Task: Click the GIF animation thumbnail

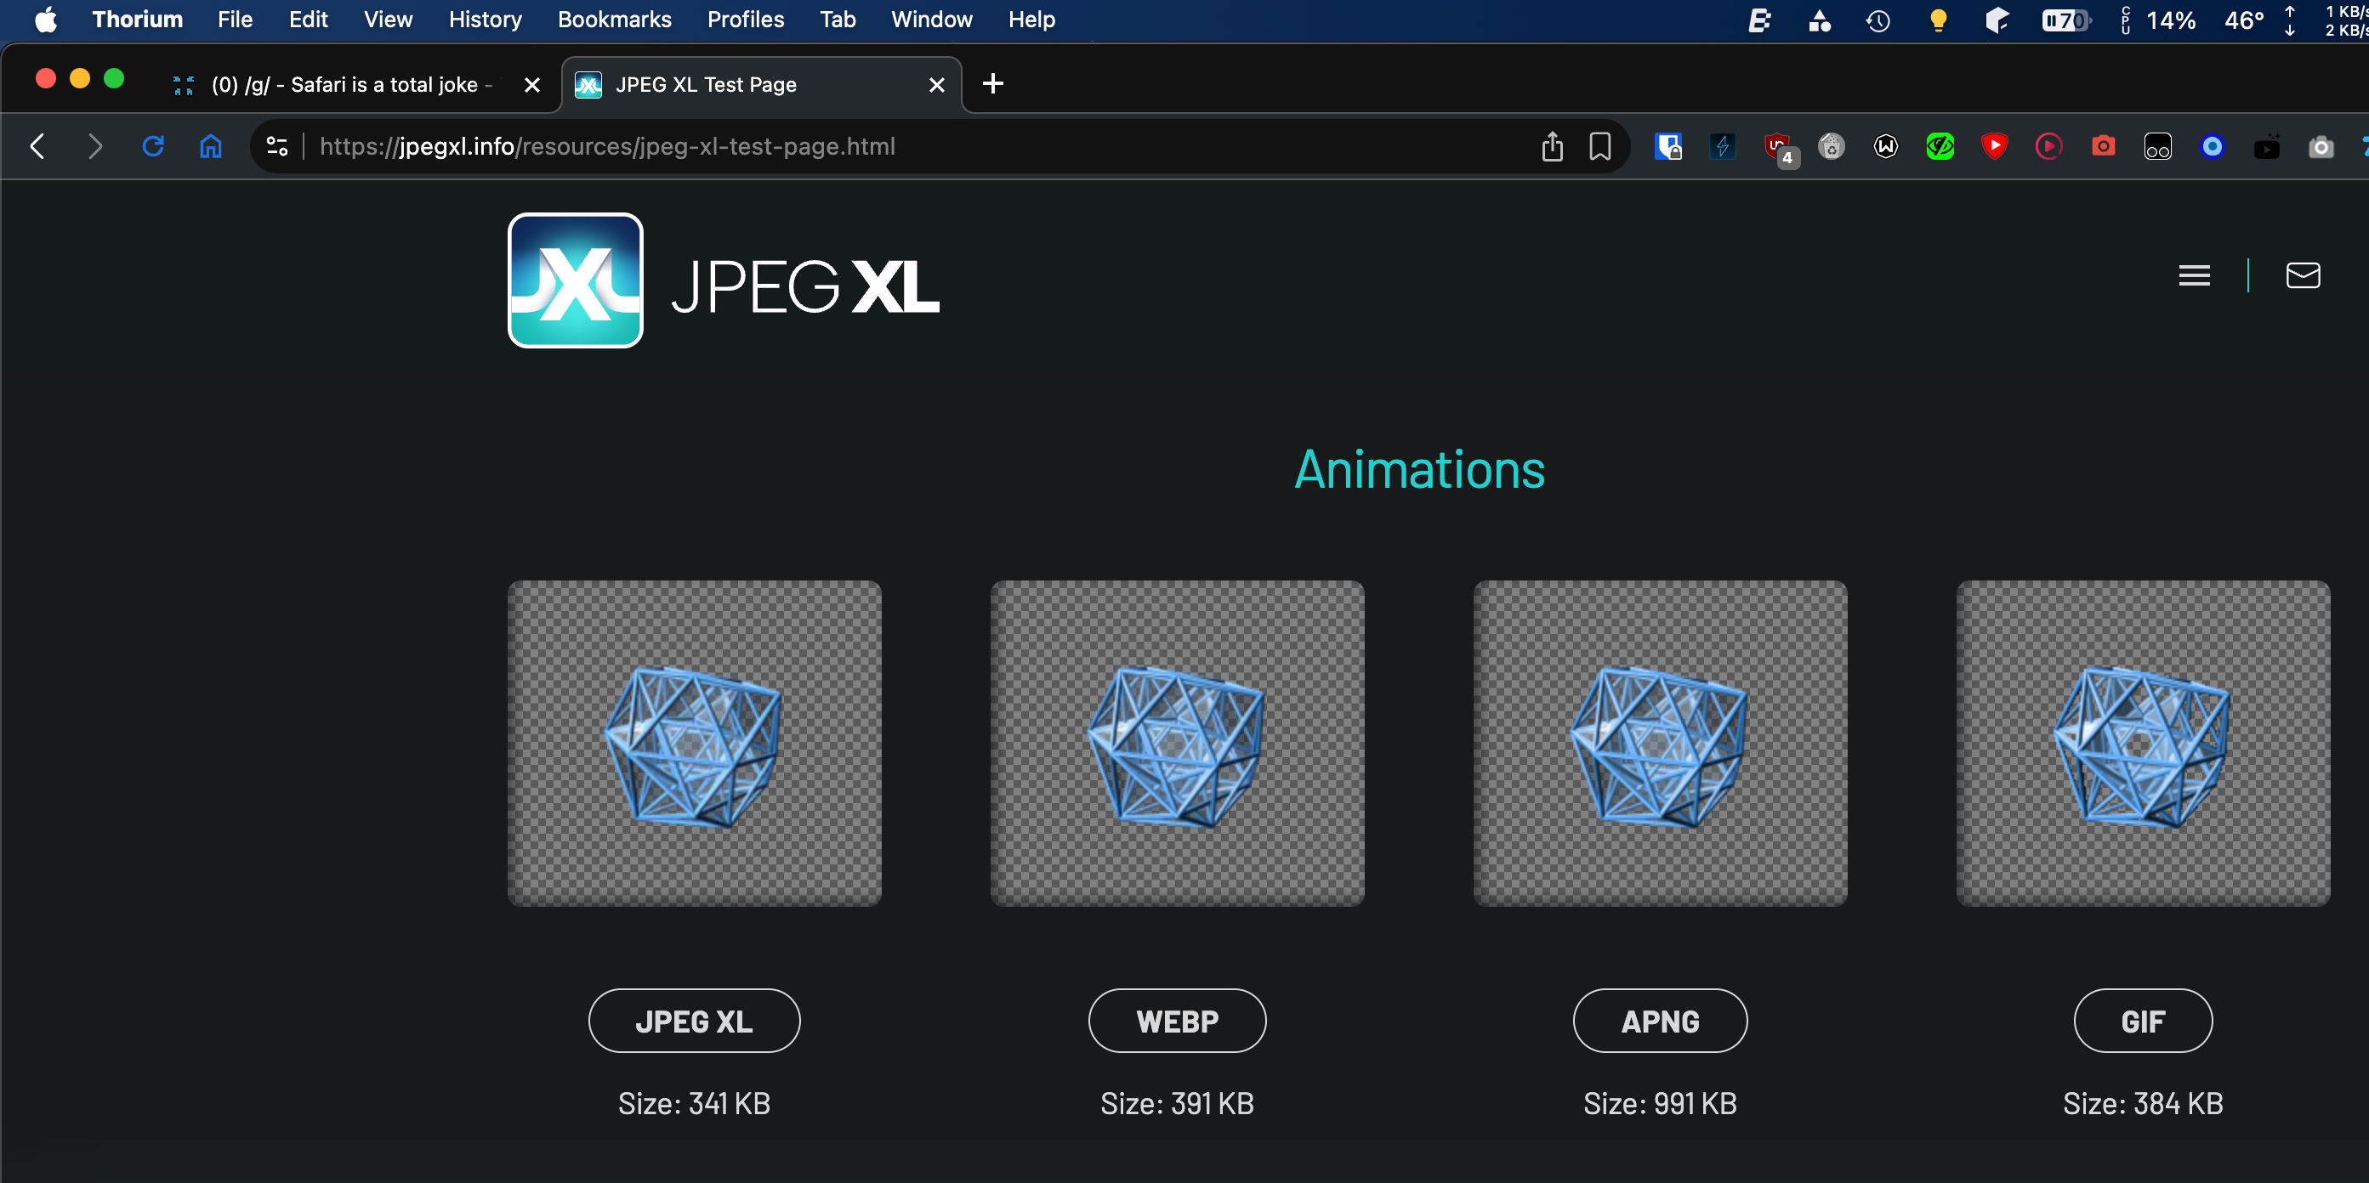Action: 2143,743
